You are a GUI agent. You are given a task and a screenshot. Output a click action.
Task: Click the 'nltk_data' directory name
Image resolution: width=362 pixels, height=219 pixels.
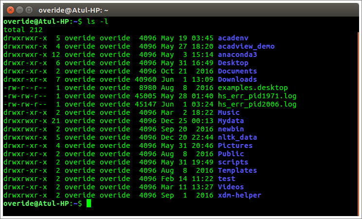click(237, 137)
